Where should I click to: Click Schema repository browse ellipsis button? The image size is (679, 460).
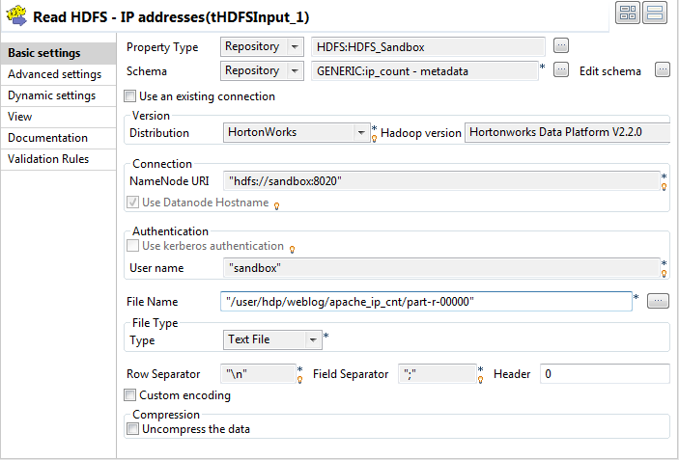[560, 70]
